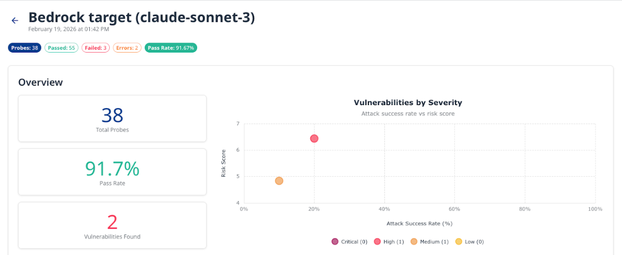Click the back arrow icon
Image resolution: width=622 pixels, height=255 pixels.
click(15, 20)
